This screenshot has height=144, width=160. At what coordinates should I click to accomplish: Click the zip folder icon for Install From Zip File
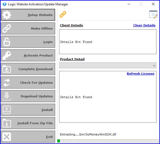pos(7,123)
